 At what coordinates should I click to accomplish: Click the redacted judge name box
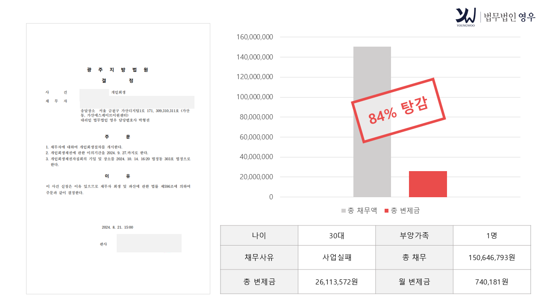pos(149,243)
